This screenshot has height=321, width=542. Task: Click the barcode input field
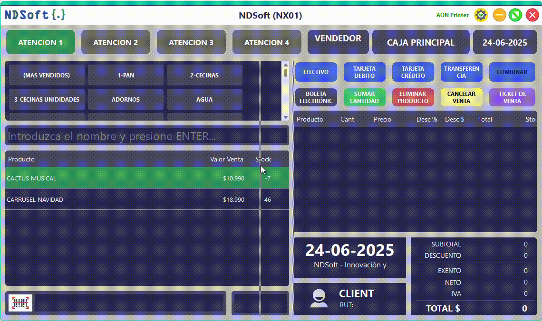click(129, 303)
